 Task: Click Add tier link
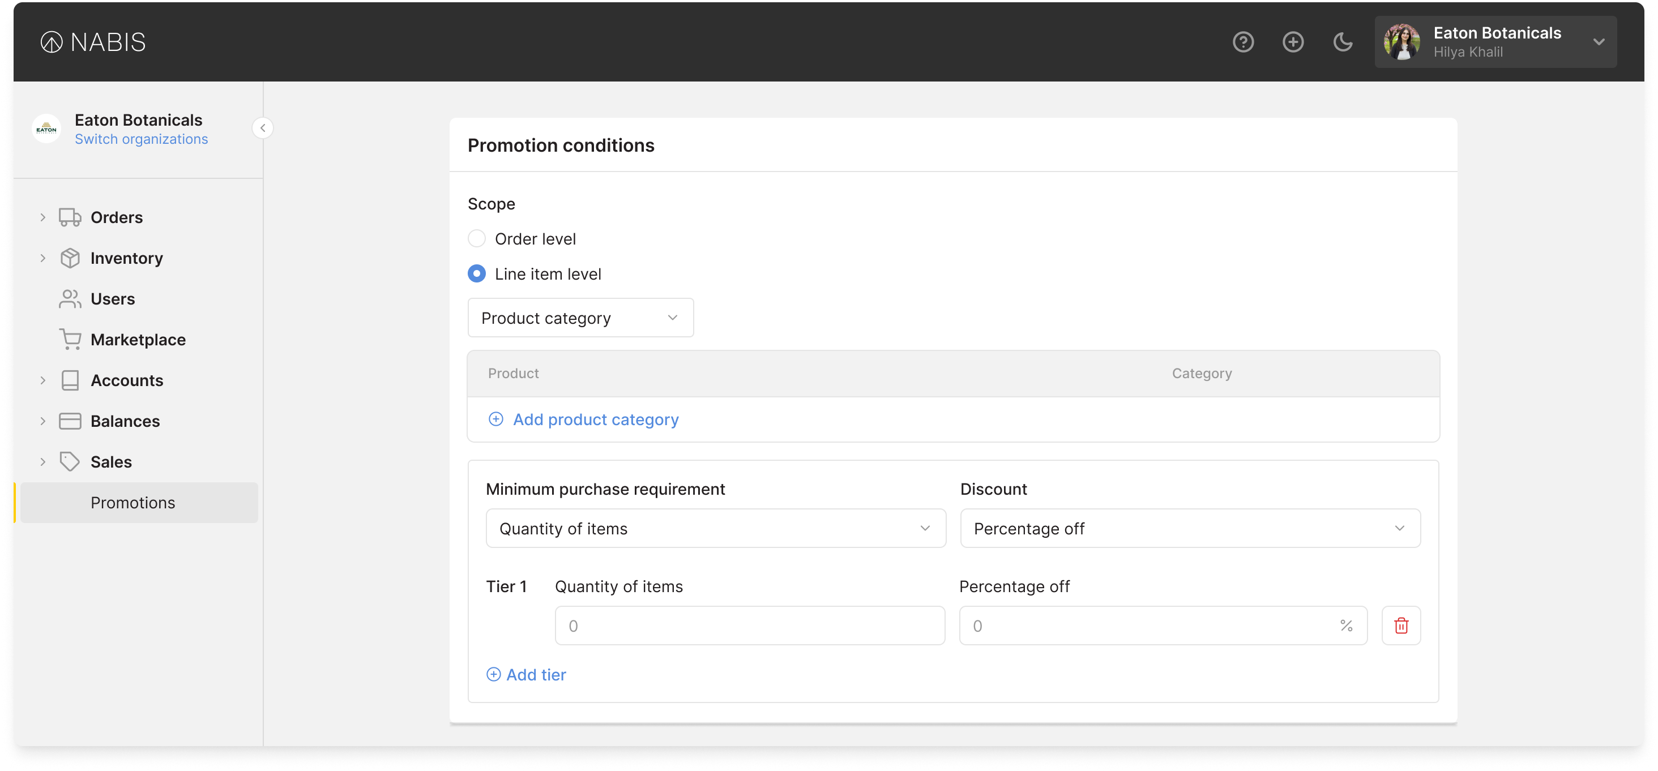(x=536, y=674)
